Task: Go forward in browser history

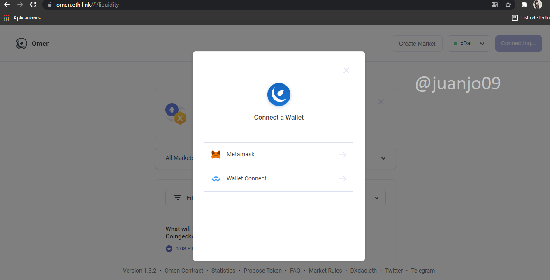Action: click(20, 5)
